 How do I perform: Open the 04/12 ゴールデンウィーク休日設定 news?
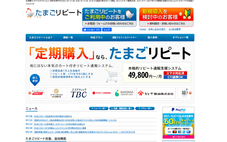point(60,124)
